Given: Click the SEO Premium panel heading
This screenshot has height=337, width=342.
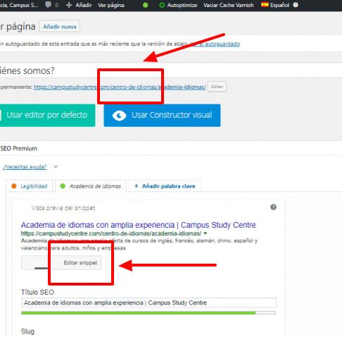Looking at the screenshot, I should point(19,149).
